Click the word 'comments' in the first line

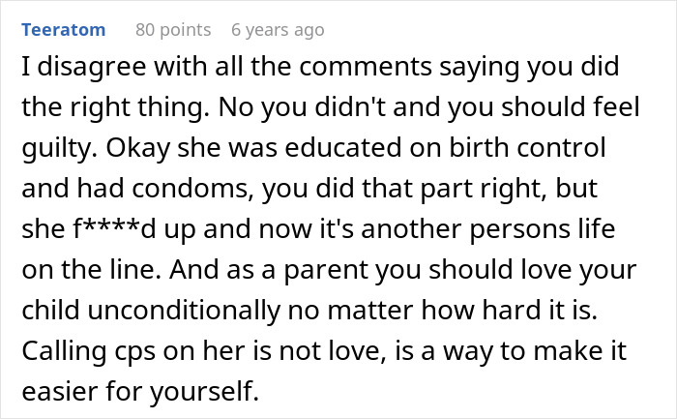[366, 67]
